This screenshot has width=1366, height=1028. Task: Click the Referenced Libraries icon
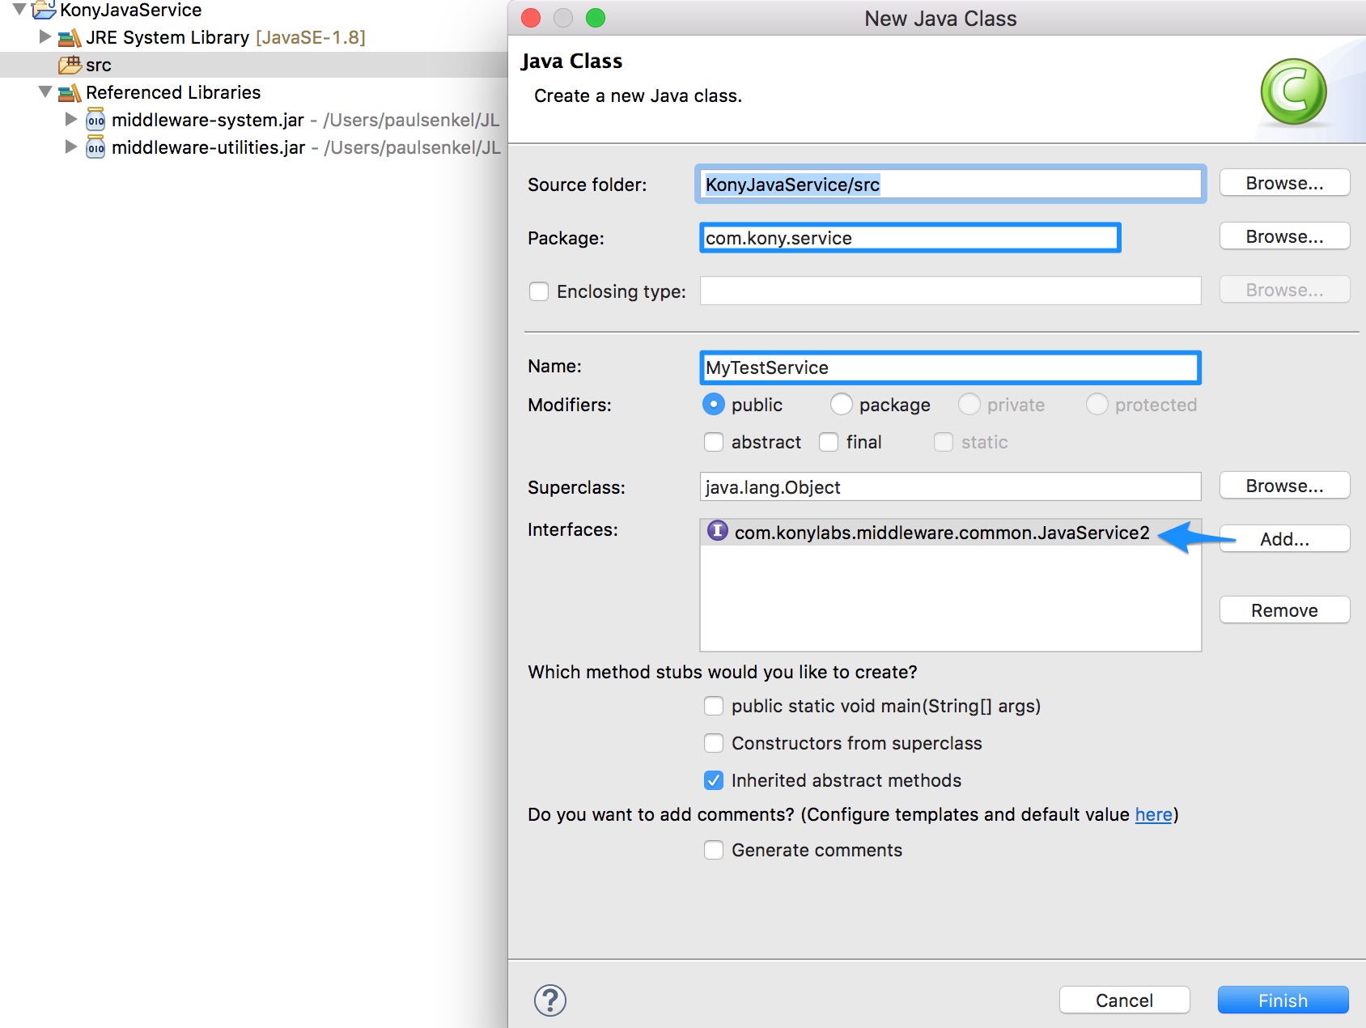[68, 92]
